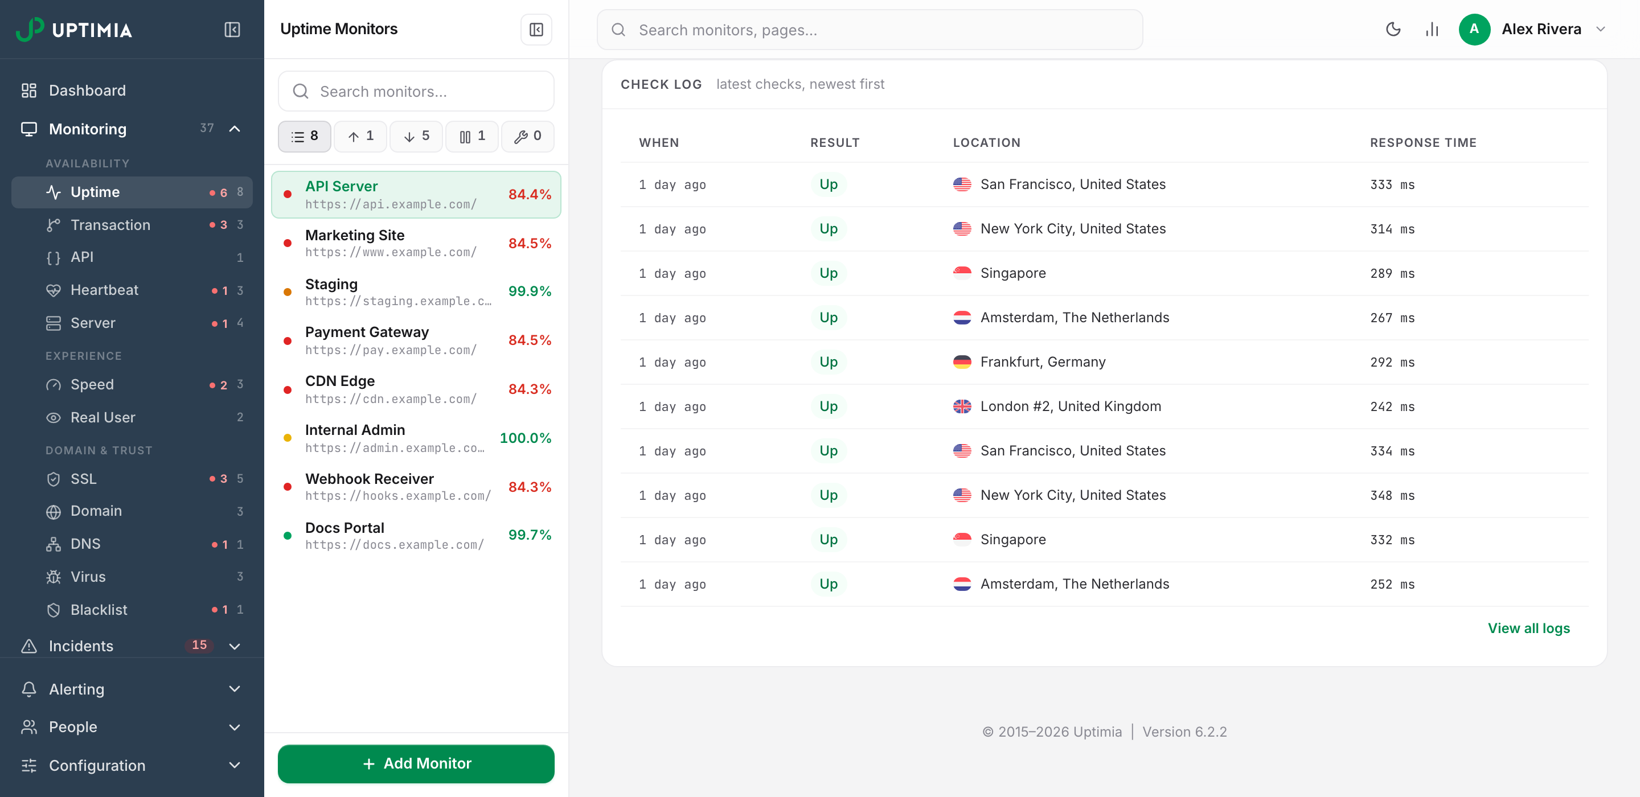
Task: Open the Docs Portal monitor
Action: (416, 535)
